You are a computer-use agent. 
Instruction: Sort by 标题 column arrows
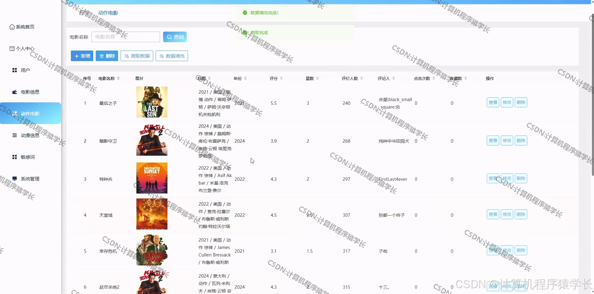209,78
